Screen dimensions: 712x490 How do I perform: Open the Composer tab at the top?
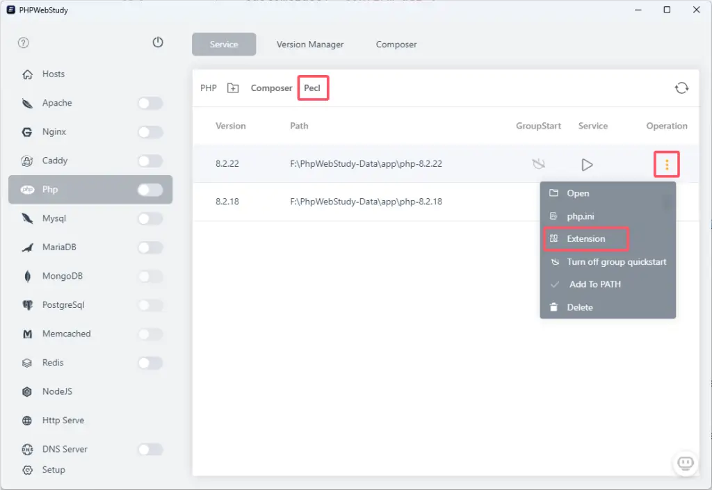(x=396, y=44)
